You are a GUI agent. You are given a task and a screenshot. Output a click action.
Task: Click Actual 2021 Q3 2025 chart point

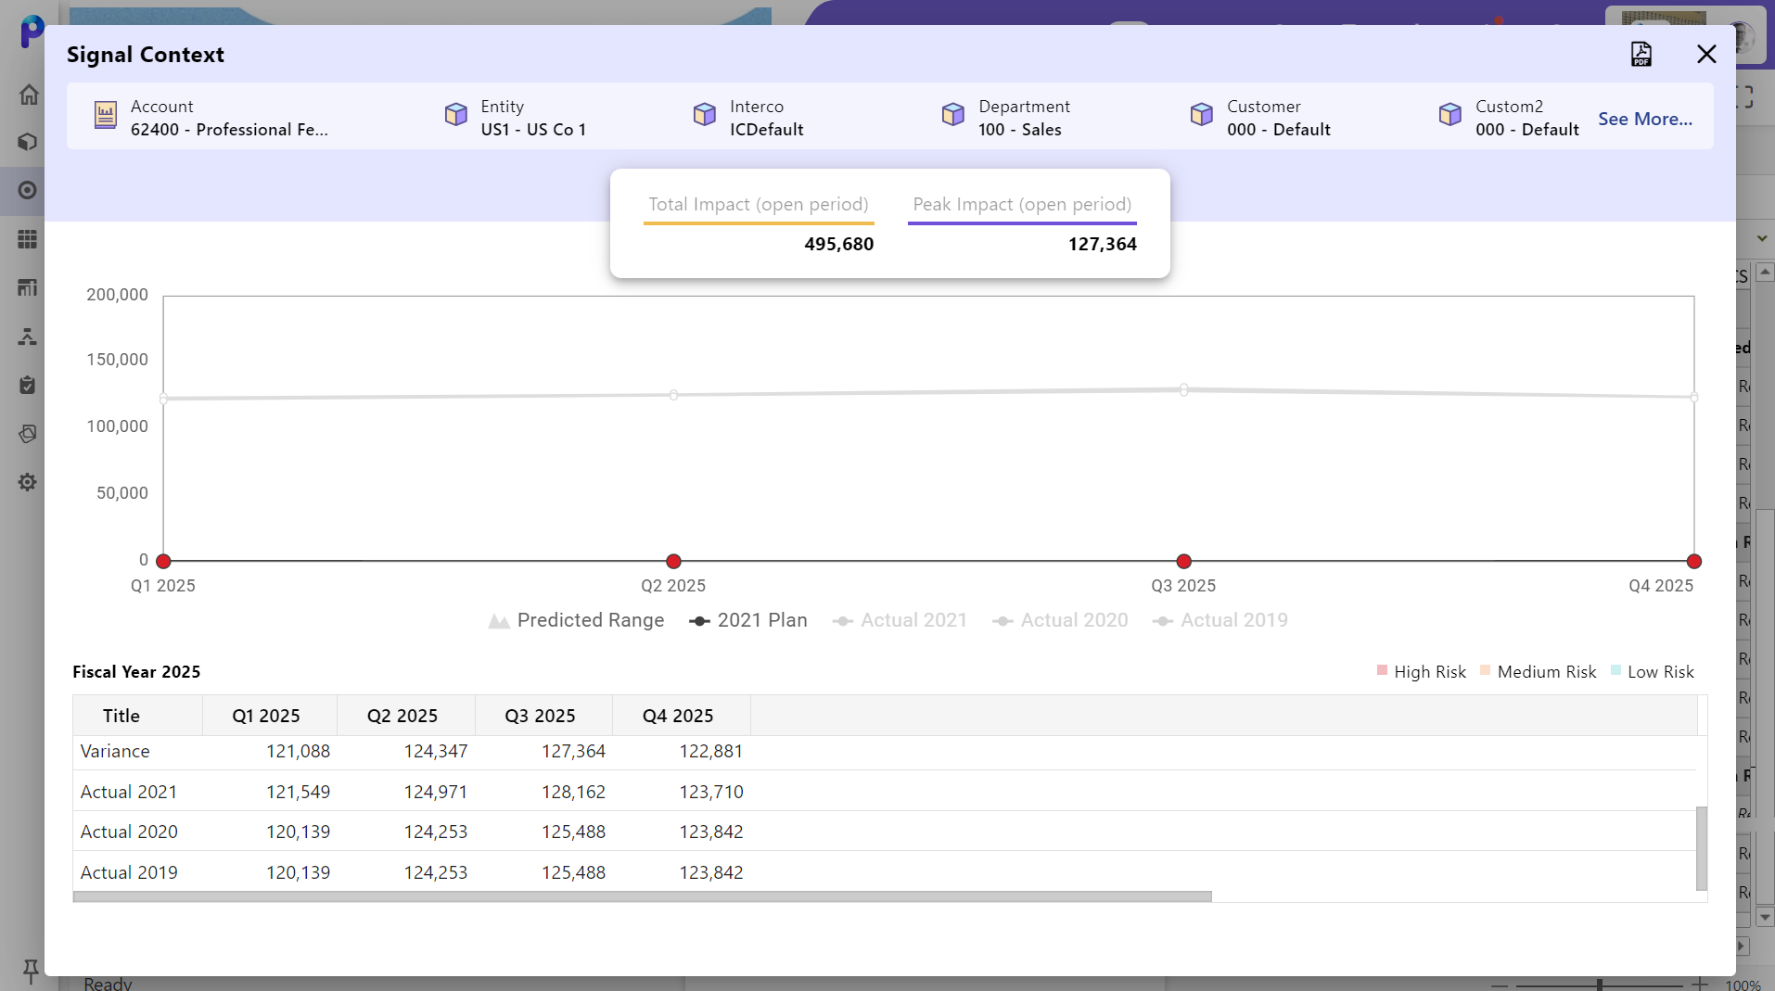1184,390
